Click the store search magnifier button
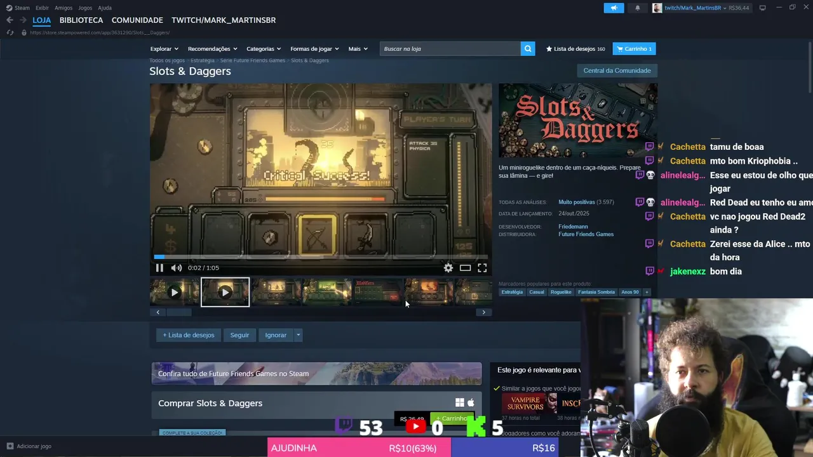Image resolution: width=813 pixels, height=457 pixels. click(x=528, y=49)
